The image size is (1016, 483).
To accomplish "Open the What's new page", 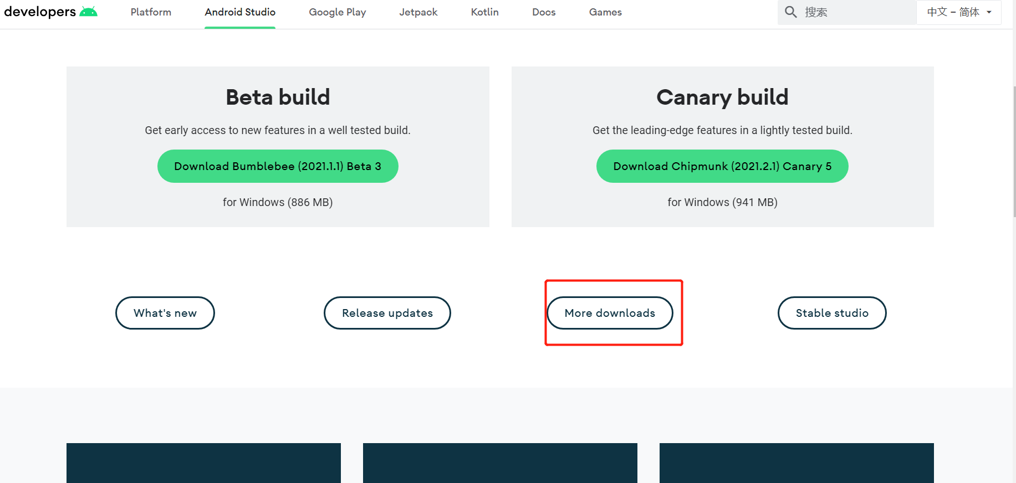I will click(165, 313).
